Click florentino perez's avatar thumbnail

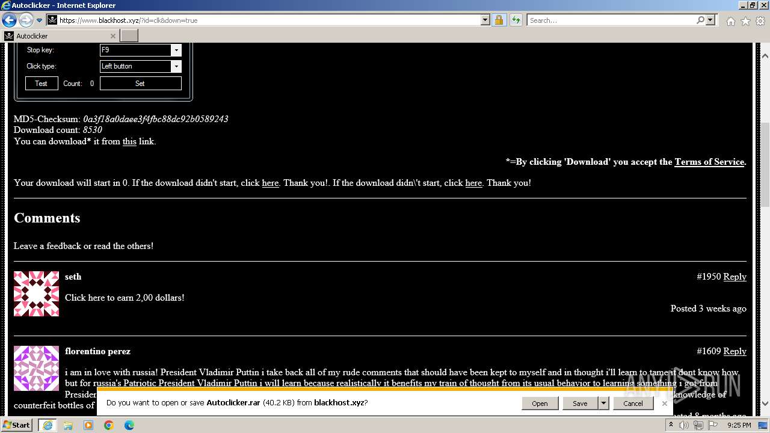pyautogui.click(x=36, y=368)
